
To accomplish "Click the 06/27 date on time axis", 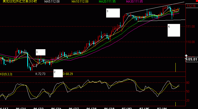I will pyautogui.click(x=74, y=108).
